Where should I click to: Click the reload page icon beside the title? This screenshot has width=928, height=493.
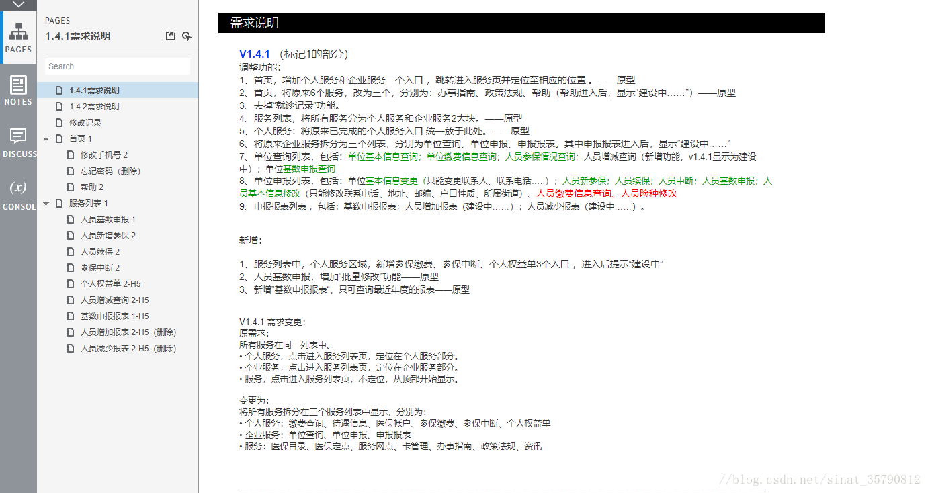pyautogui.click(x=185, y=36)
